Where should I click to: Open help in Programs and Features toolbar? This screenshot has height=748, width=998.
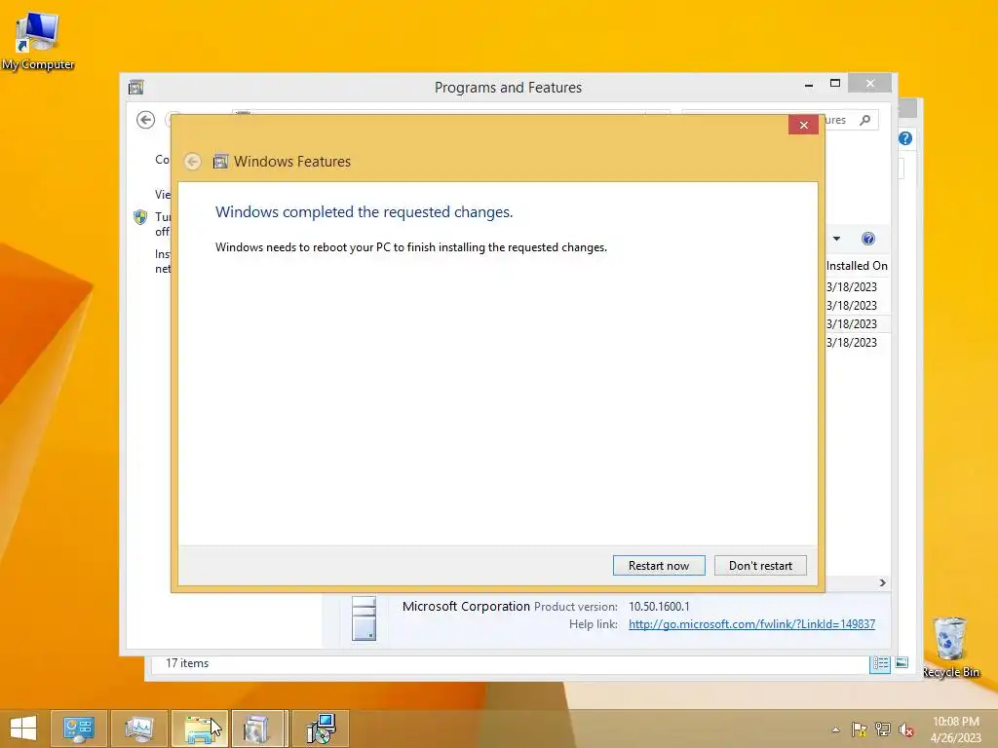867,239
